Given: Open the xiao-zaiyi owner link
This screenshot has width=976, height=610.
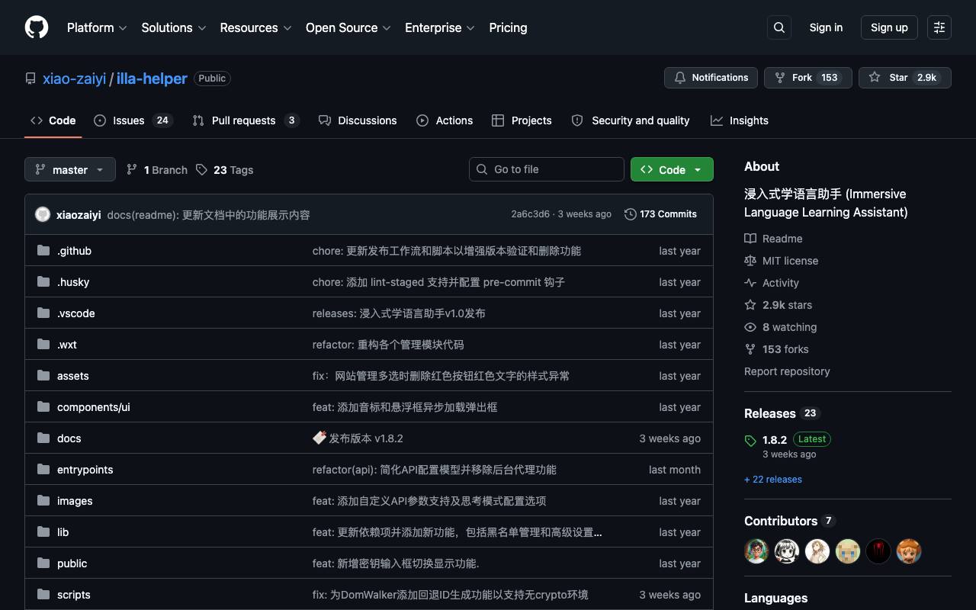Looking at the screenshot, I should point(74,79).
